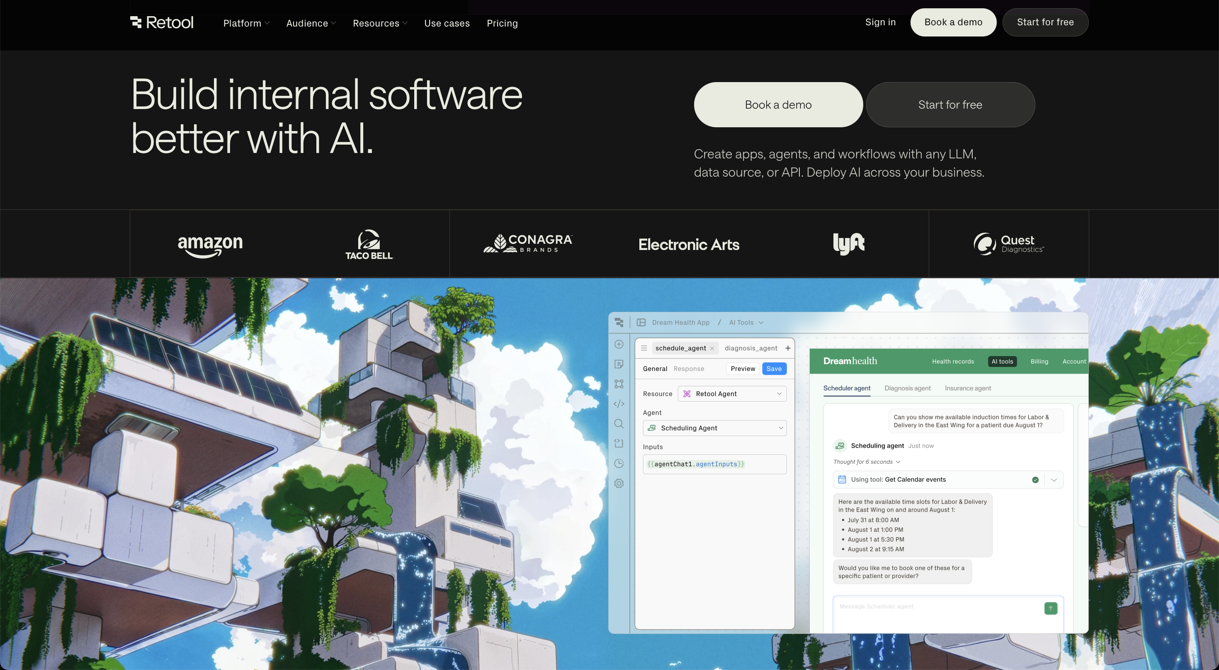This screenshot has width=1219, height=670.
Task: Click the Dreamhealth logo in the green header
Action: (850, 361)
